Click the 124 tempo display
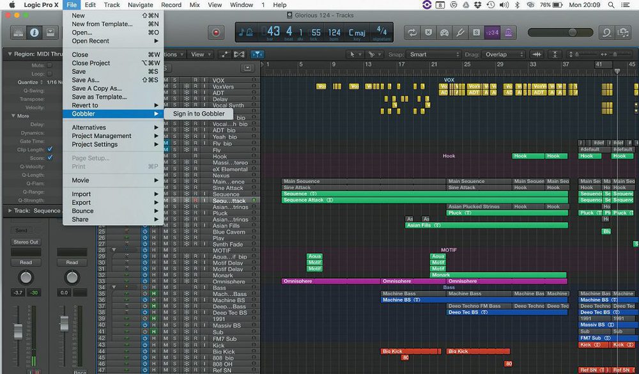639x374 pixels. (334, 32)
